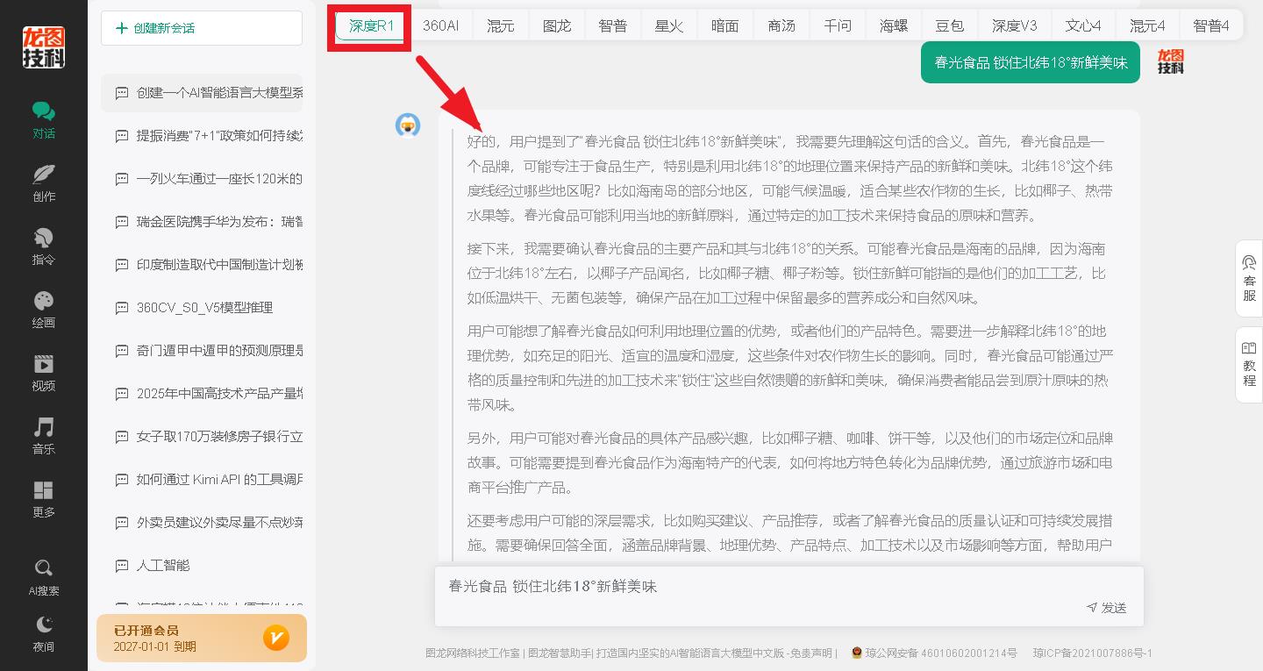Open the 创作 writing section icon
This screenshot has width=1263, height=671.
coord(44,174)
